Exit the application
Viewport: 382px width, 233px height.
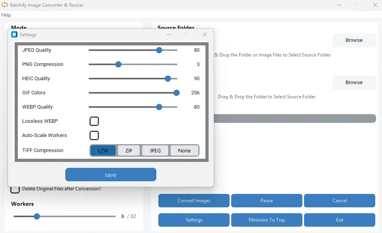(339, 220)
